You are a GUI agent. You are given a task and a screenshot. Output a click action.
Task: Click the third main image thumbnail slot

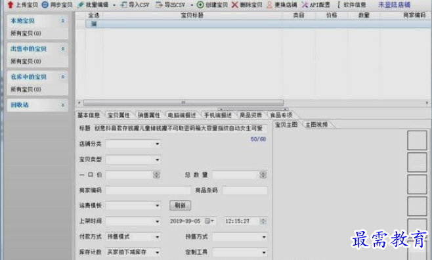point(417,184)
